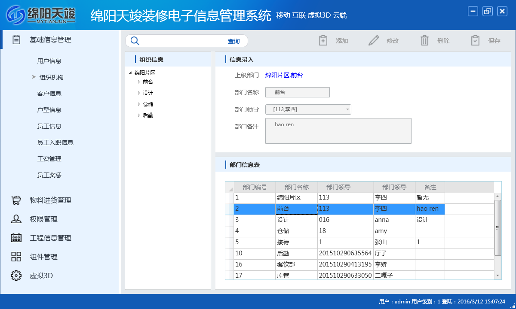Expand the 前台 tree node
516x309 pixels.
[x=139, y=82]
